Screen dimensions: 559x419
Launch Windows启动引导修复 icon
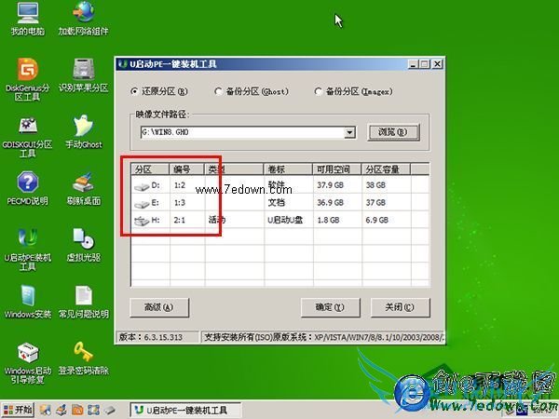(27, 363)
